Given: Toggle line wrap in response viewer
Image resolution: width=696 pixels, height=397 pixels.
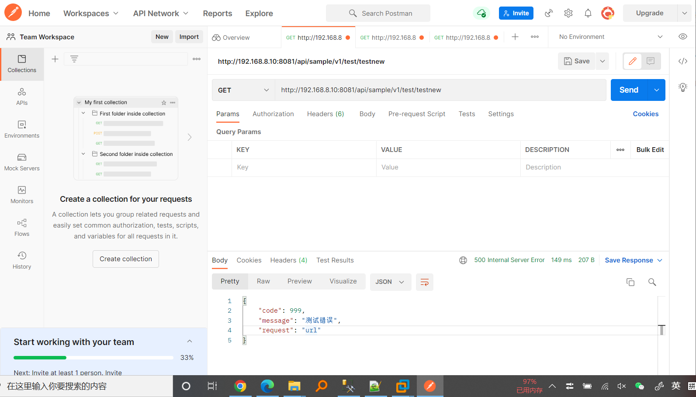Looking at the screenshot, I should point(424,282).
